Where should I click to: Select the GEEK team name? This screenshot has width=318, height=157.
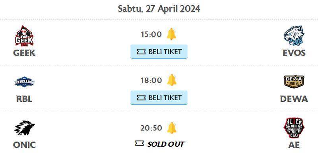coord(24,53)
